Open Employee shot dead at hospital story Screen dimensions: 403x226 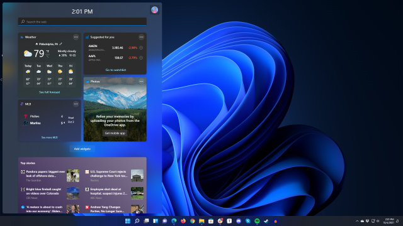(x=109, y=191)
